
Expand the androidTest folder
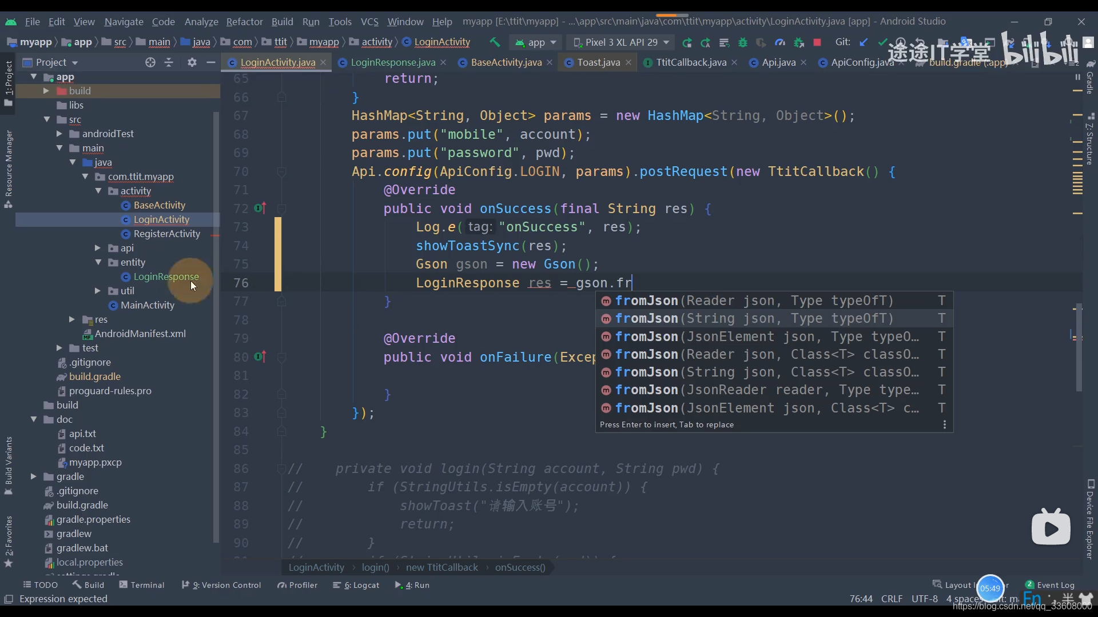pos(59,134)
